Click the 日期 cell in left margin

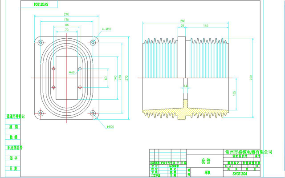(x=13, y=169)
